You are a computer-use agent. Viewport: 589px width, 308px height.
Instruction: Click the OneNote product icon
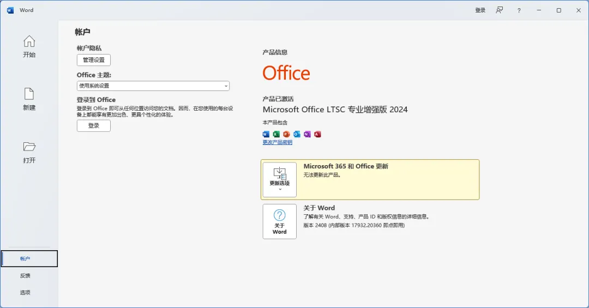click(x=307, y=134)
